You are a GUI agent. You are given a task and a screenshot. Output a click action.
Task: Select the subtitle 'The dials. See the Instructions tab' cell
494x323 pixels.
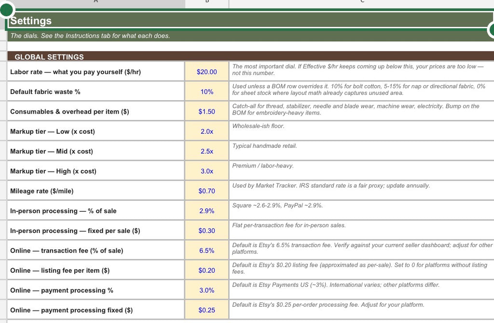point(250,36)
